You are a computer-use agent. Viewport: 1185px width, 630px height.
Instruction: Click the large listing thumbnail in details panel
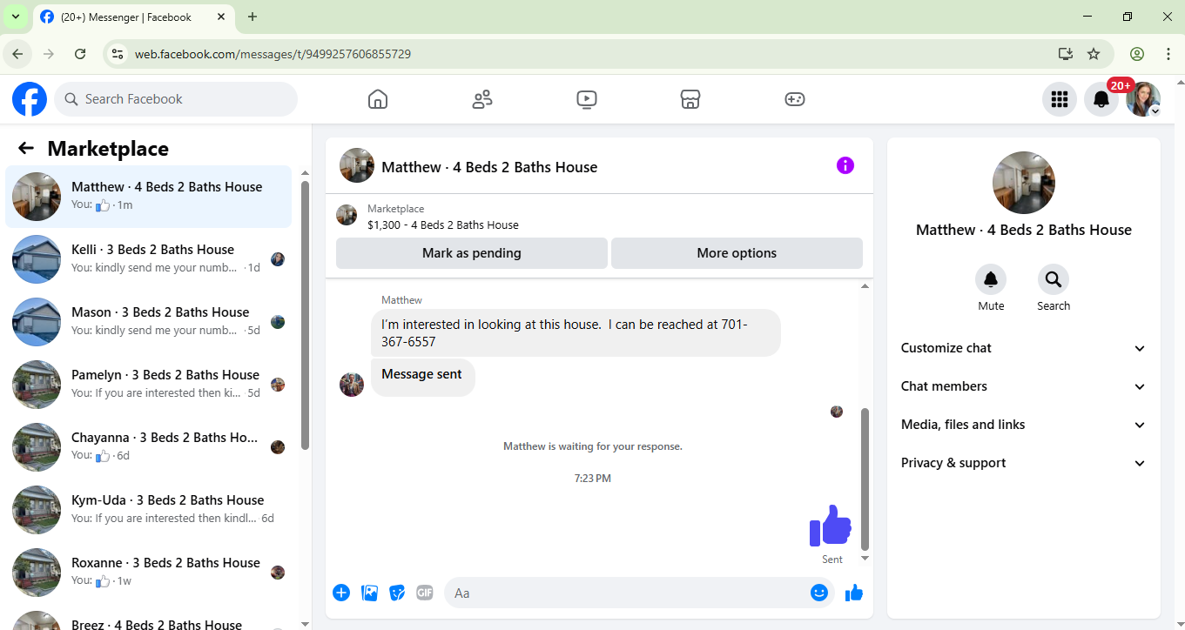point(1024,183)
